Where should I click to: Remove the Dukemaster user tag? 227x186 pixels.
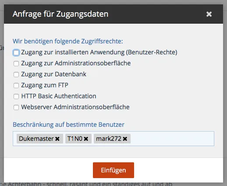(x=57, y=139)
